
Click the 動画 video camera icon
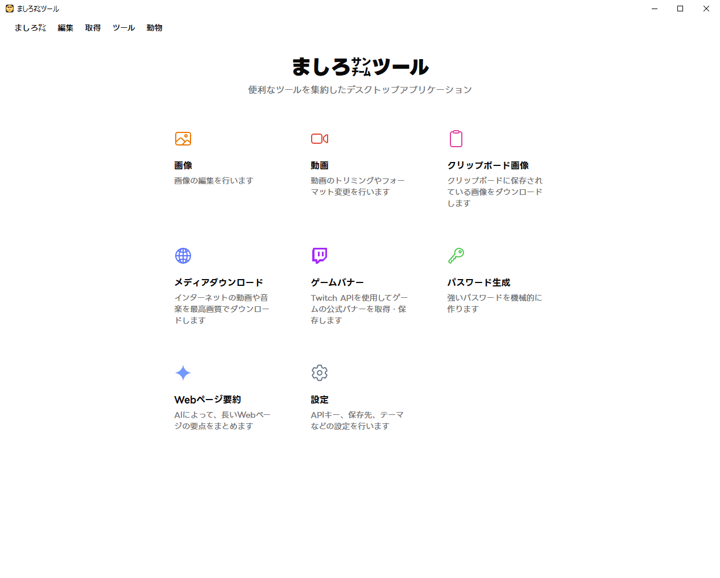tap(320, 138)
